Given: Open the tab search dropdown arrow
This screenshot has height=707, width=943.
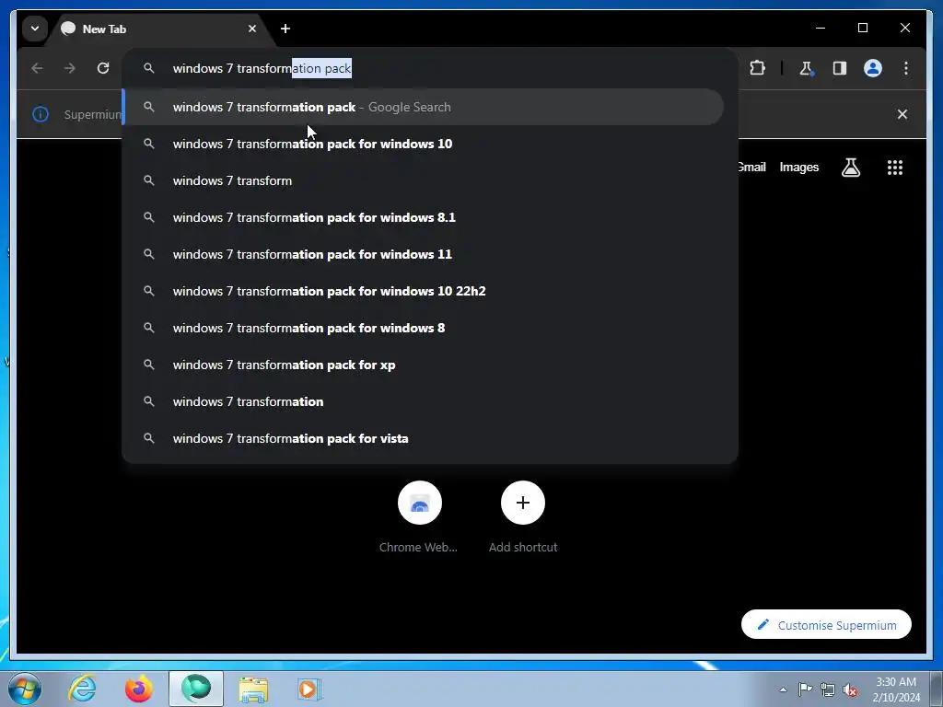Looking at the screenshot, I should 35,29.
